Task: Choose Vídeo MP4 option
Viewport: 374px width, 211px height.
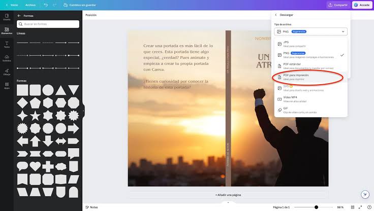Action: 310,99
